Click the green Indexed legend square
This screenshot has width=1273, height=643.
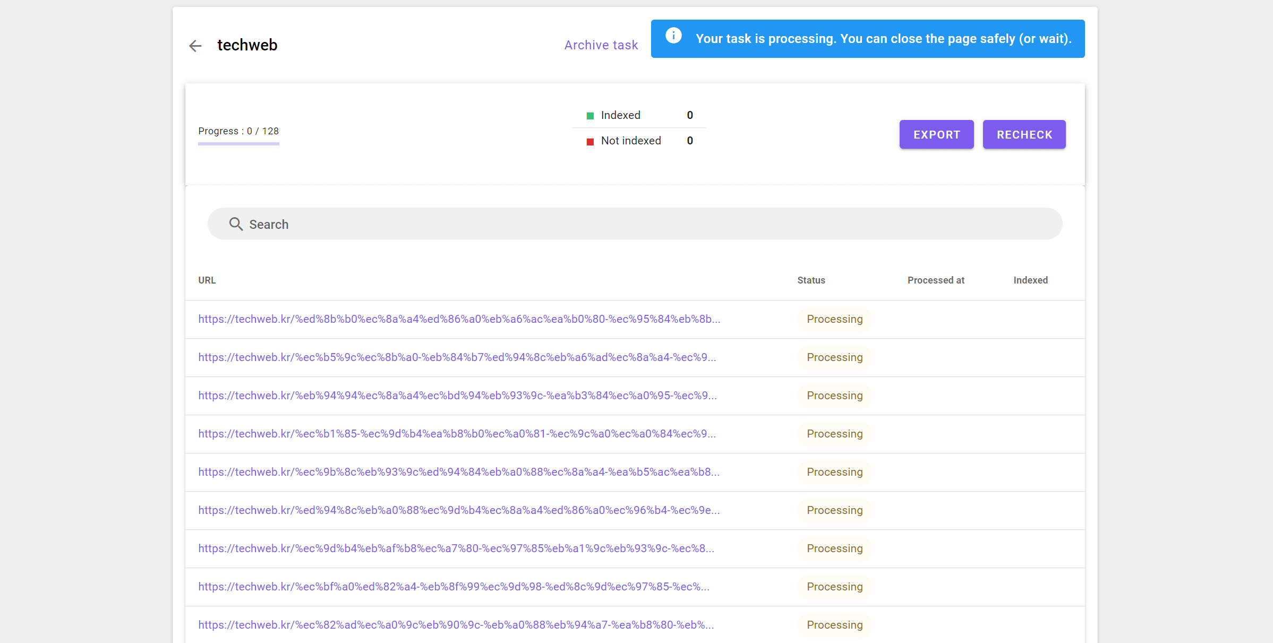point(590,116)
